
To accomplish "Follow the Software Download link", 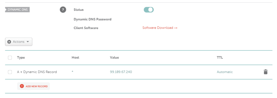I will click(160, 28).
